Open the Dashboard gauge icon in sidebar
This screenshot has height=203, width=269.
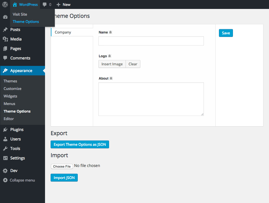[5, 17]
